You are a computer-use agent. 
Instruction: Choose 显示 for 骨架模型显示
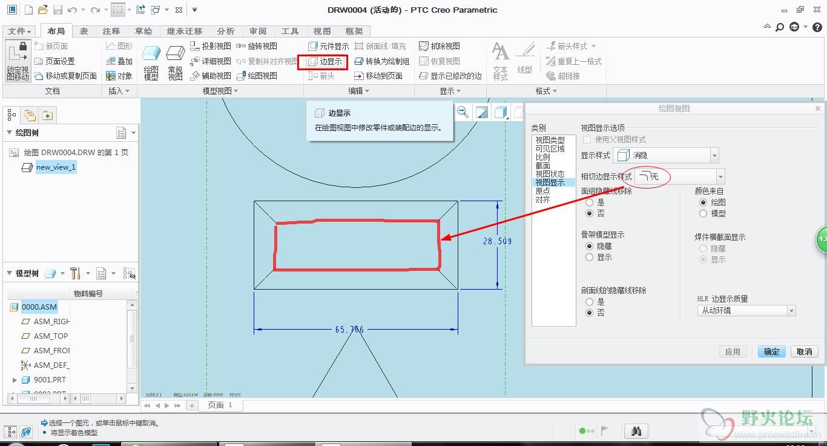point(590,258)
